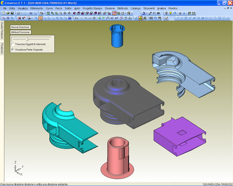Image resolution: width=233 pixels, height=186 pixels.
Task: Expand the Undo history dropdown arrow
Action: click(x=22, y=13)
